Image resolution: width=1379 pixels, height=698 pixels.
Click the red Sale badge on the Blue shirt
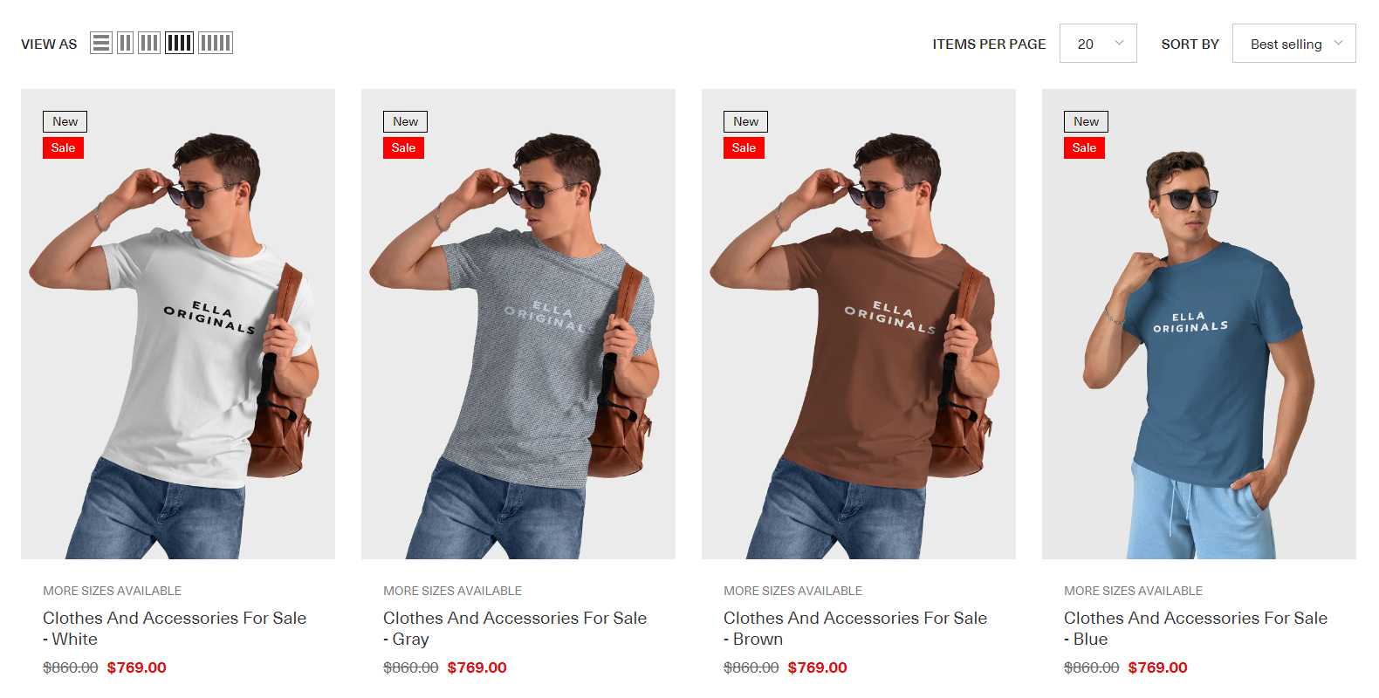coord(1084,147)
